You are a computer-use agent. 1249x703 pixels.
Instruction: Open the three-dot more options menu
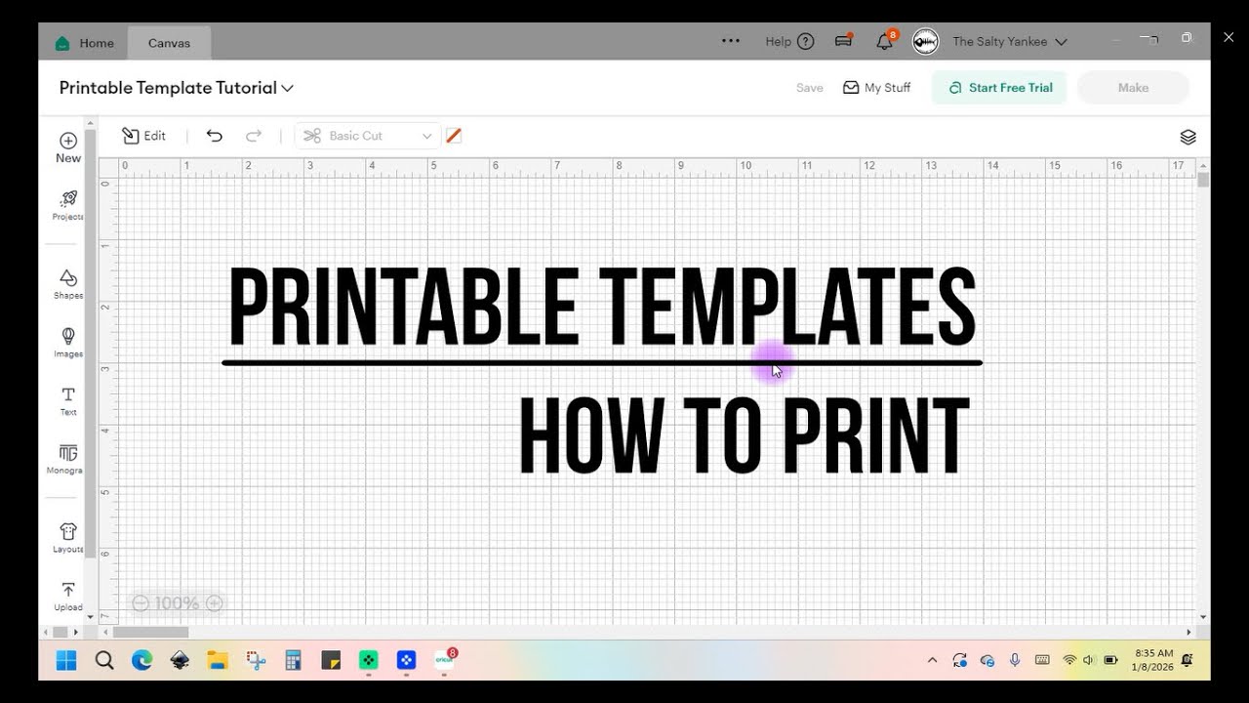pos(731,41)
